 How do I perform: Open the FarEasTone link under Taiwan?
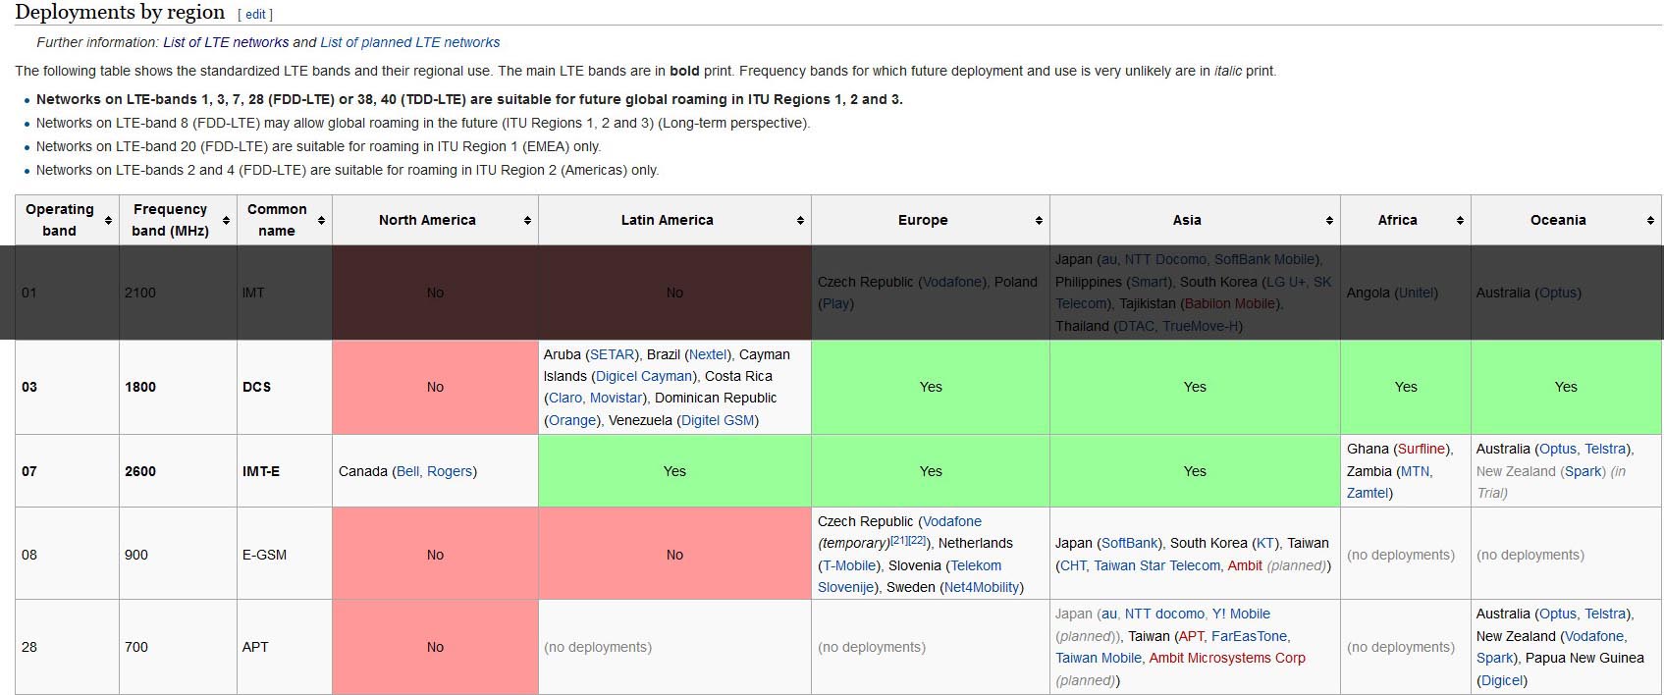click(1249, 636)
